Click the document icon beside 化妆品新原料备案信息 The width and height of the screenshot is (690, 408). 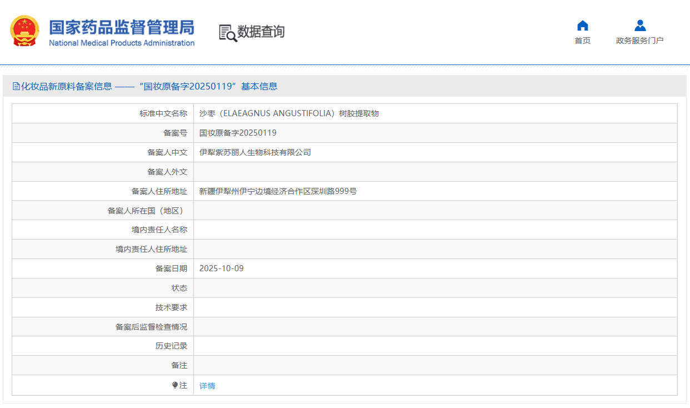point(16,86)
